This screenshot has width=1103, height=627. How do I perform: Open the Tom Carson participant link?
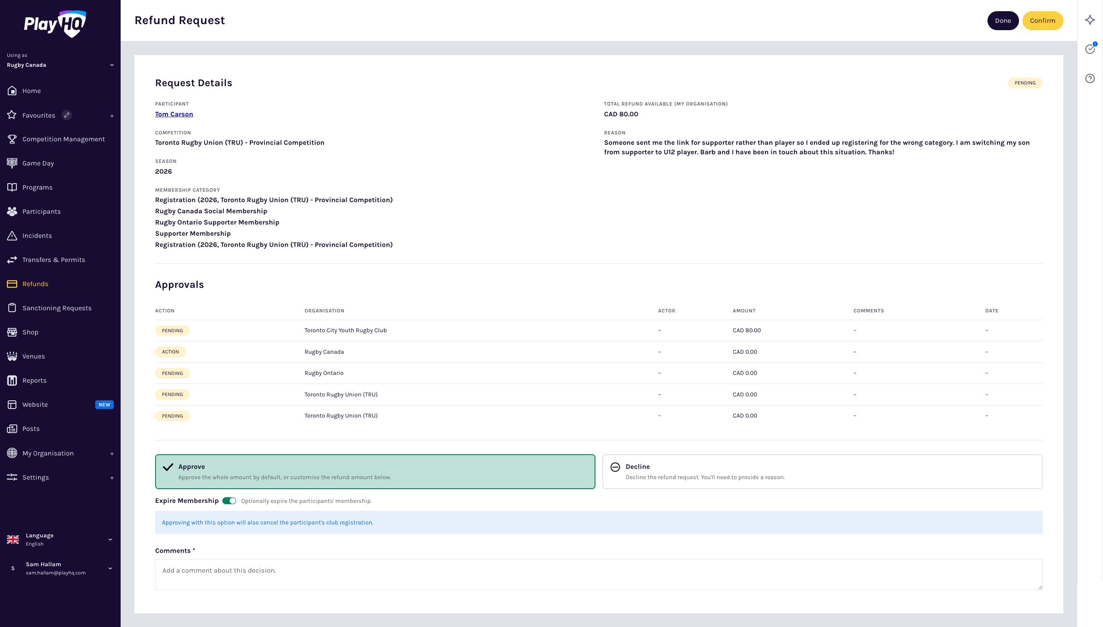(174, 114)
